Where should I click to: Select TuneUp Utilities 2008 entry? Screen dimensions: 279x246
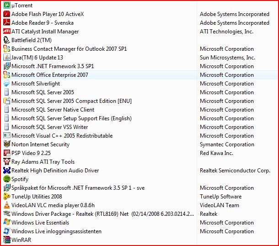tap(139, 196)
